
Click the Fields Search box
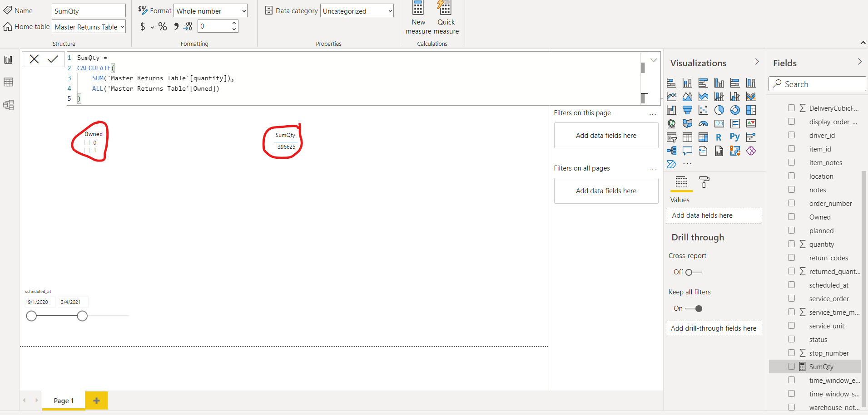pyautogui.click(x=817, y=84)
